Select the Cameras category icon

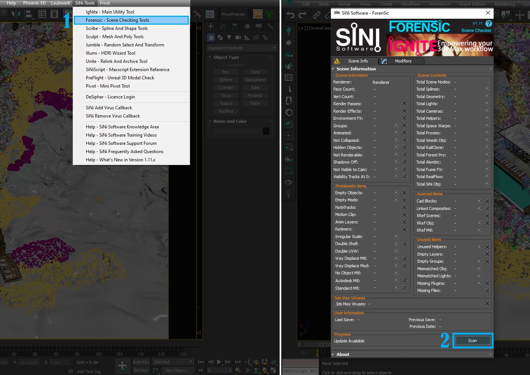[238, 37]
